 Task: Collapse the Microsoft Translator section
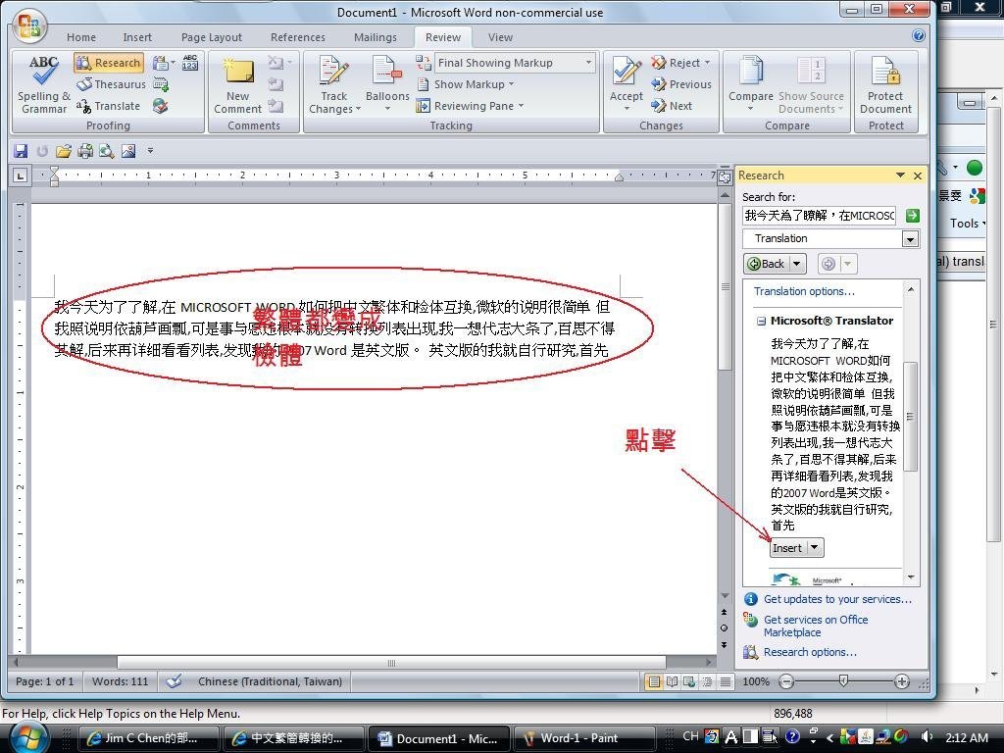[761, 322]
